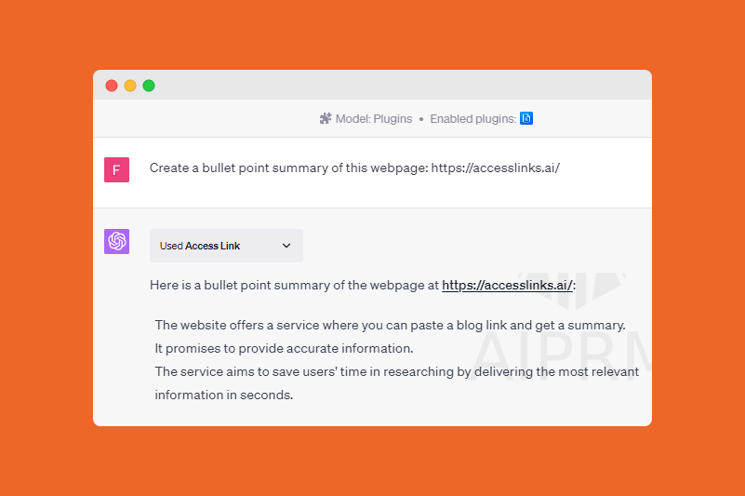This screenshot has width=745, height=496.
Task: Click the line 'The website offers a service'
Action: tap(390, 326)
